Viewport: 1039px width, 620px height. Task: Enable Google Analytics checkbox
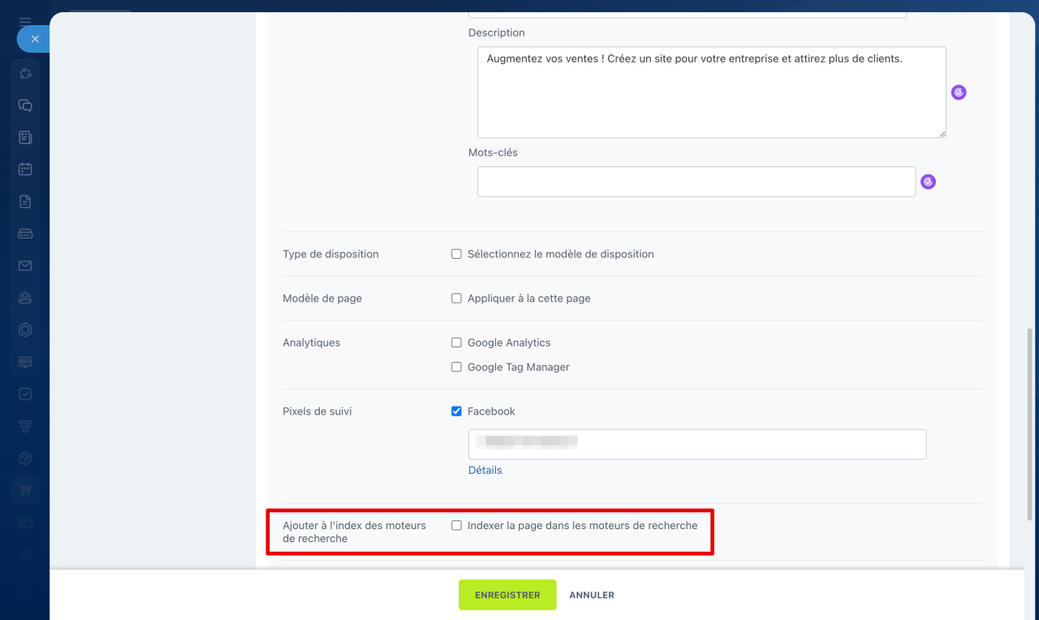456,343
